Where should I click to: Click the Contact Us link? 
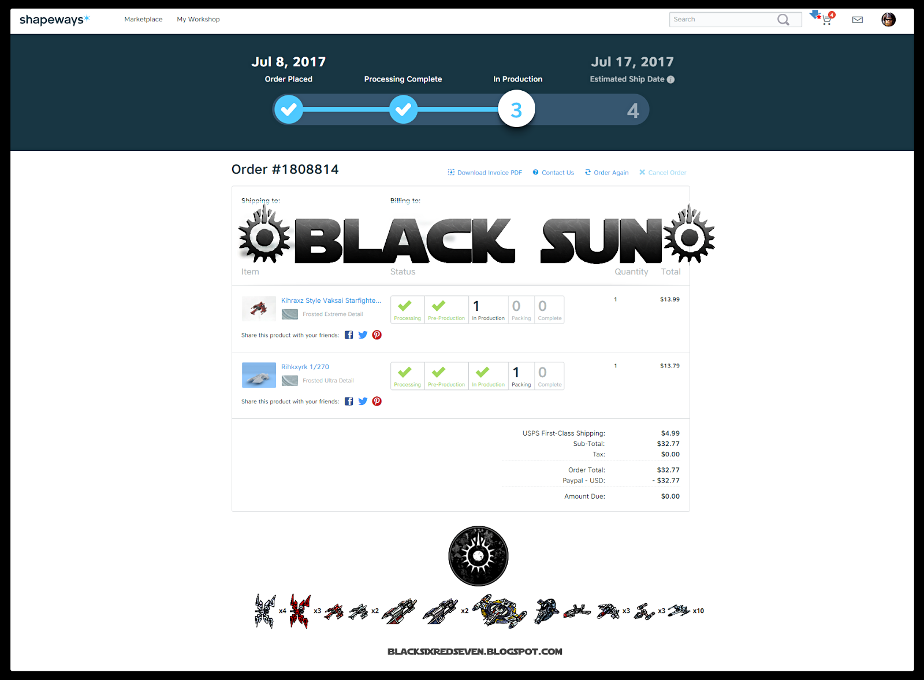553,173
